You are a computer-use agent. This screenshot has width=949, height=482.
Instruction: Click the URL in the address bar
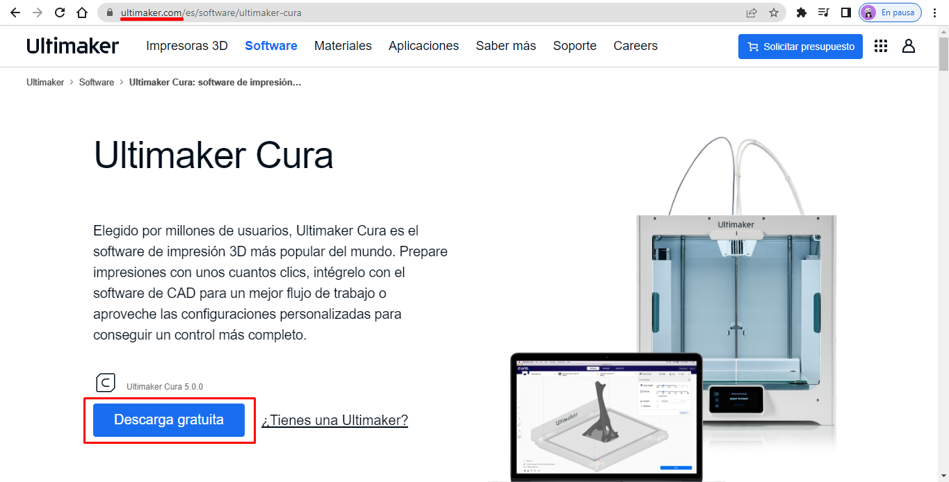(x=211, y=13)
